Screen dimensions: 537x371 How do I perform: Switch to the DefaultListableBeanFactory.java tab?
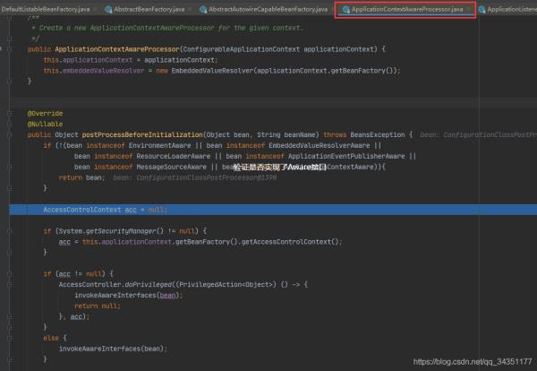point(46,9)
